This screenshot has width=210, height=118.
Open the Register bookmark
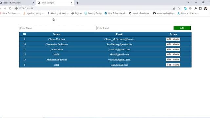[76, 13]
